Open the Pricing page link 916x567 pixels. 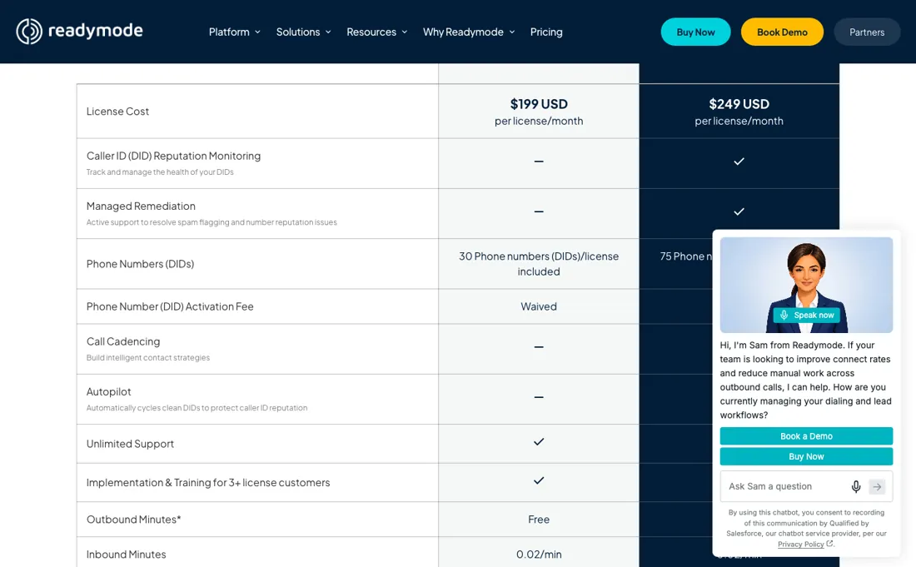pos(546,32)
